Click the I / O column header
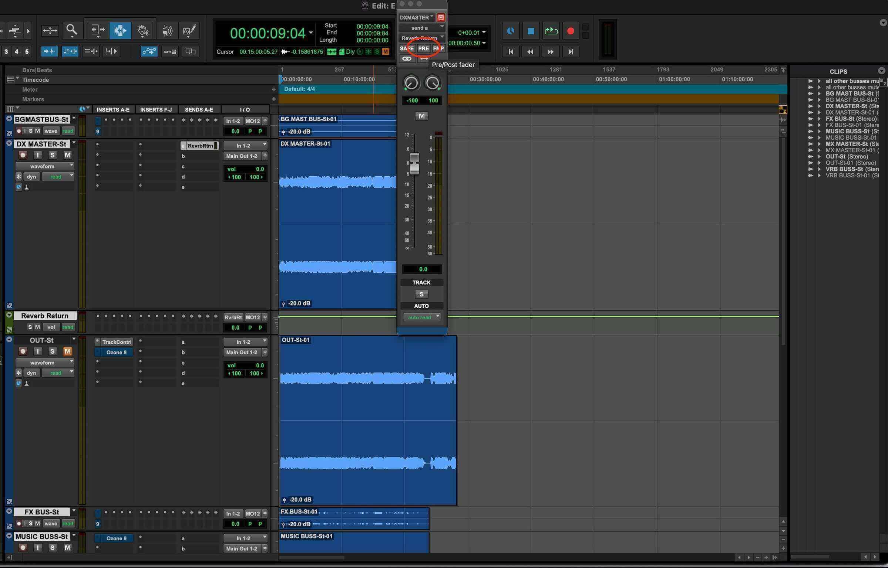This screenshot has width=888, height=568. pyautogui.click(x=245, y=109)
